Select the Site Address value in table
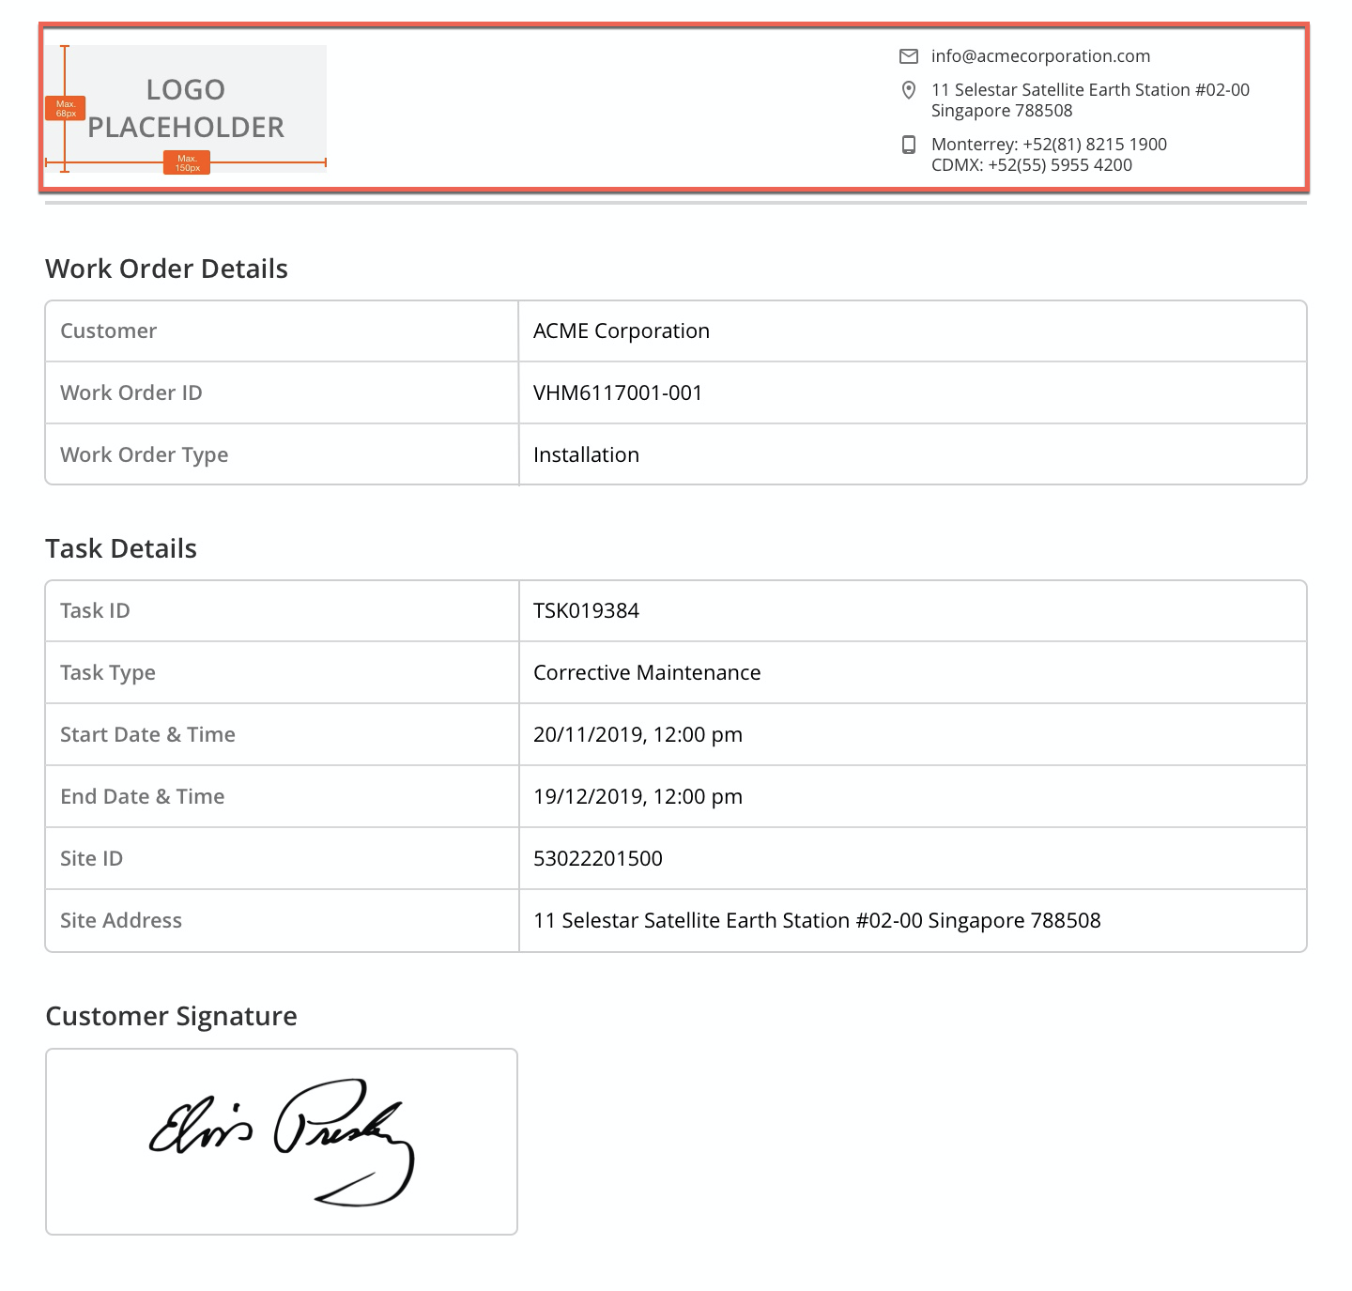Image resolution: width=1352 pixels, height=1291 pixels. tap(817, 920)
